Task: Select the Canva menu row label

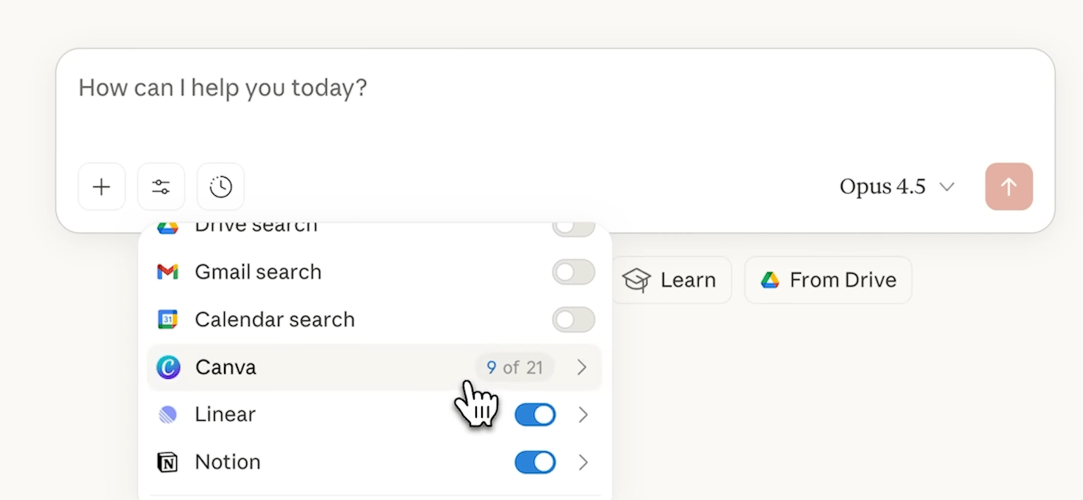Action: (x=226, y=367)
